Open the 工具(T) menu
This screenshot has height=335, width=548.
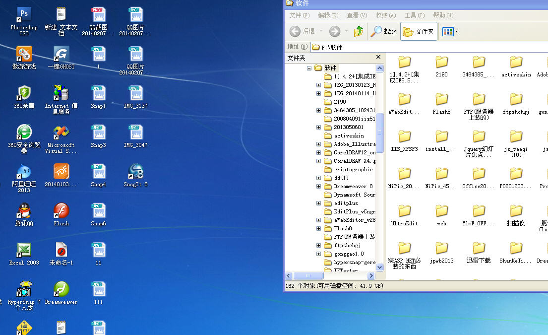pos(414,15)
